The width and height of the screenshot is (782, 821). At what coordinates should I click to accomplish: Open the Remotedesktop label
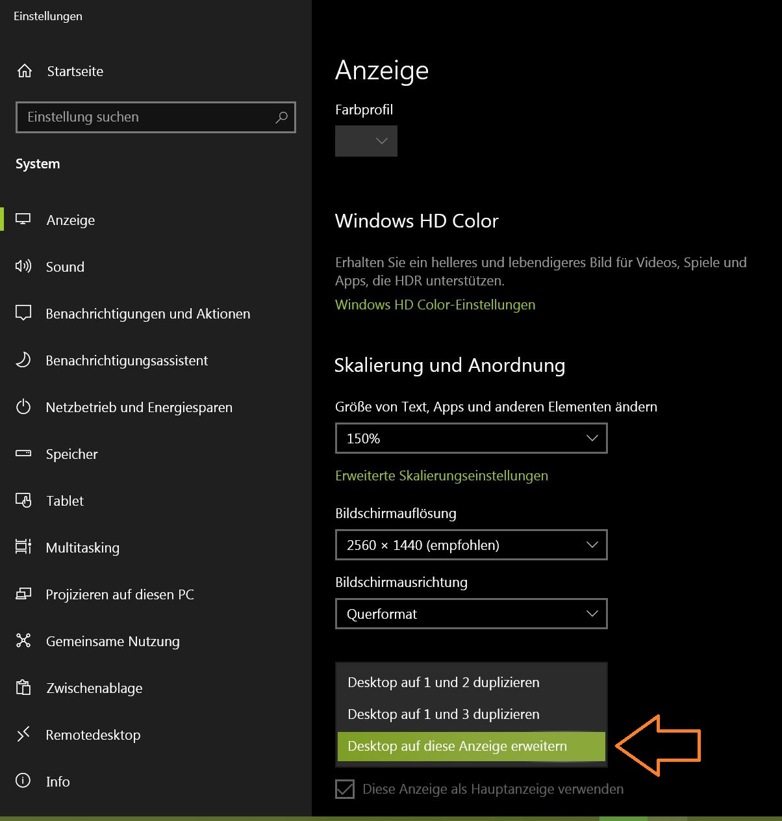(x=93, y=735)
